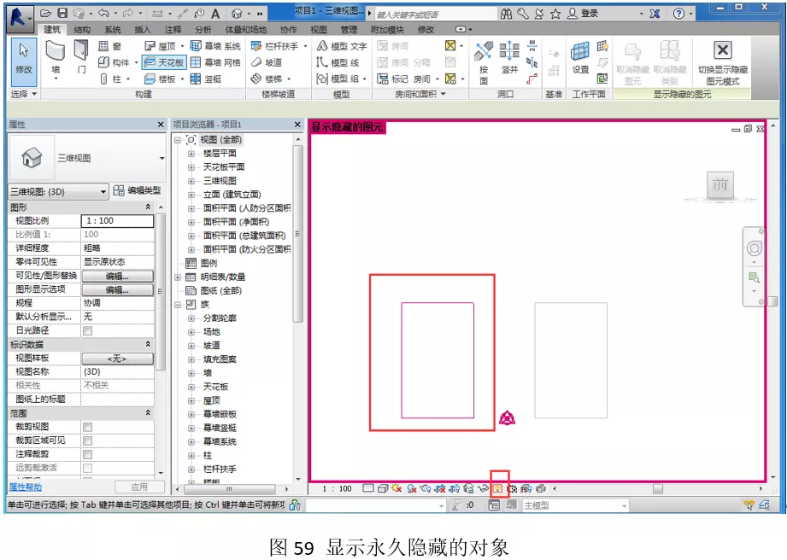Click the 模型 线 model line tool
Viewport: 787px width, 560px height.
pyautogui.click(x=338, y=62)
